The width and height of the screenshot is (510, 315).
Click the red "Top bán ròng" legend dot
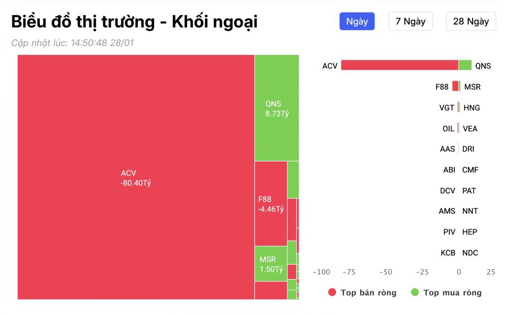tap(331, 292)
